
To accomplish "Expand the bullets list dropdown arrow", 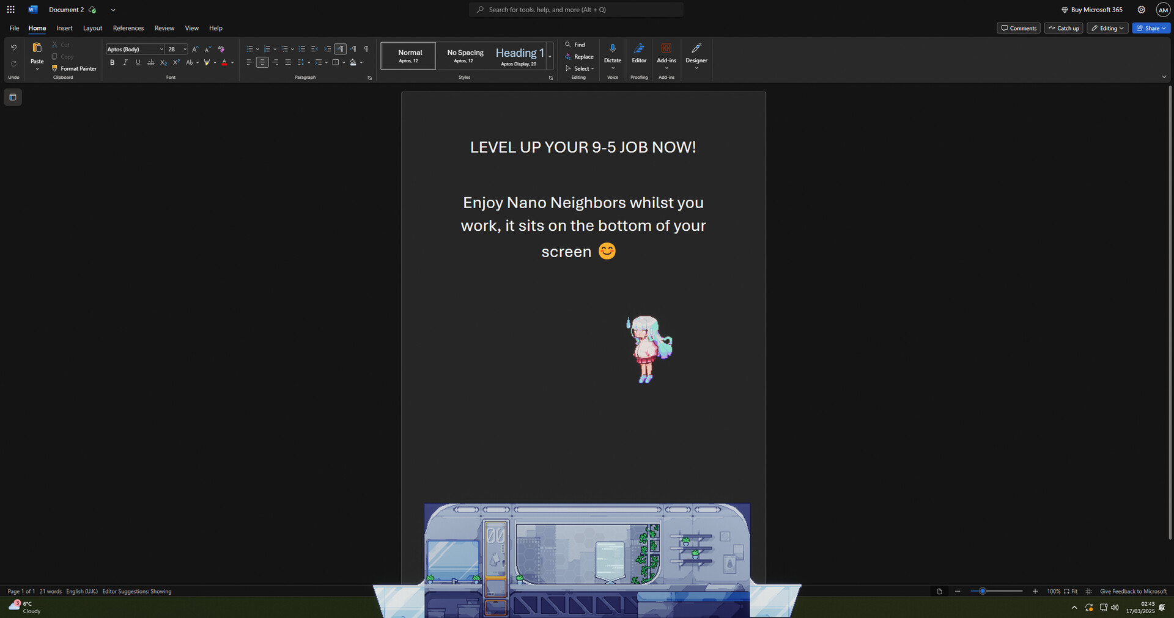I will point(257,49).
